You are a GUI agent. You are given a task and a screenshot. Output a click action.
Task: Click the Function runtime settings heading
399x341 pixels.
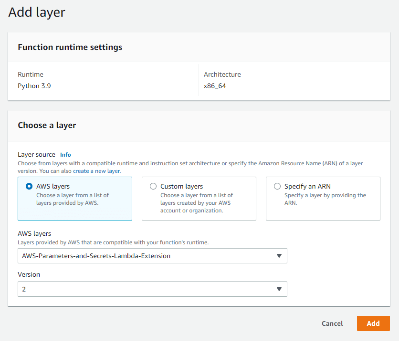coord(70,47)
